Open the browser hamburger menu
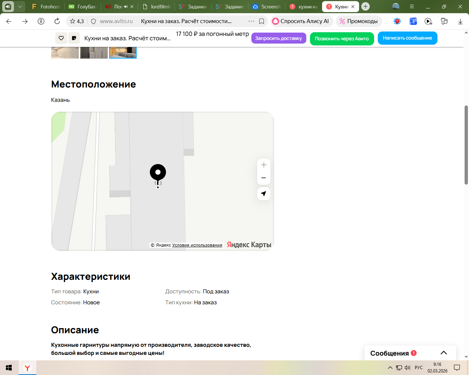Viewport: 469px width, 375px height. point(412,7)
